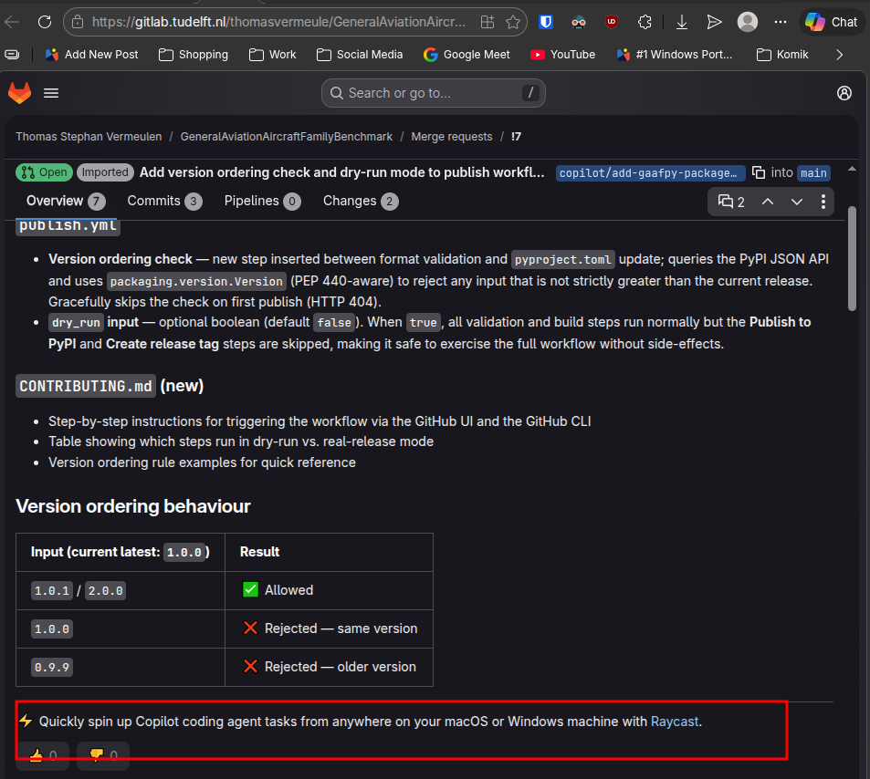The image size is (870, 779).
Task: Click the Bitwarden extension icon
Action: pos(545,22)
